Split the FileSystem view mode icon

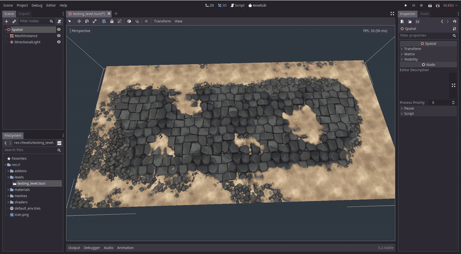pyautogui.click(x=59, y=143)
